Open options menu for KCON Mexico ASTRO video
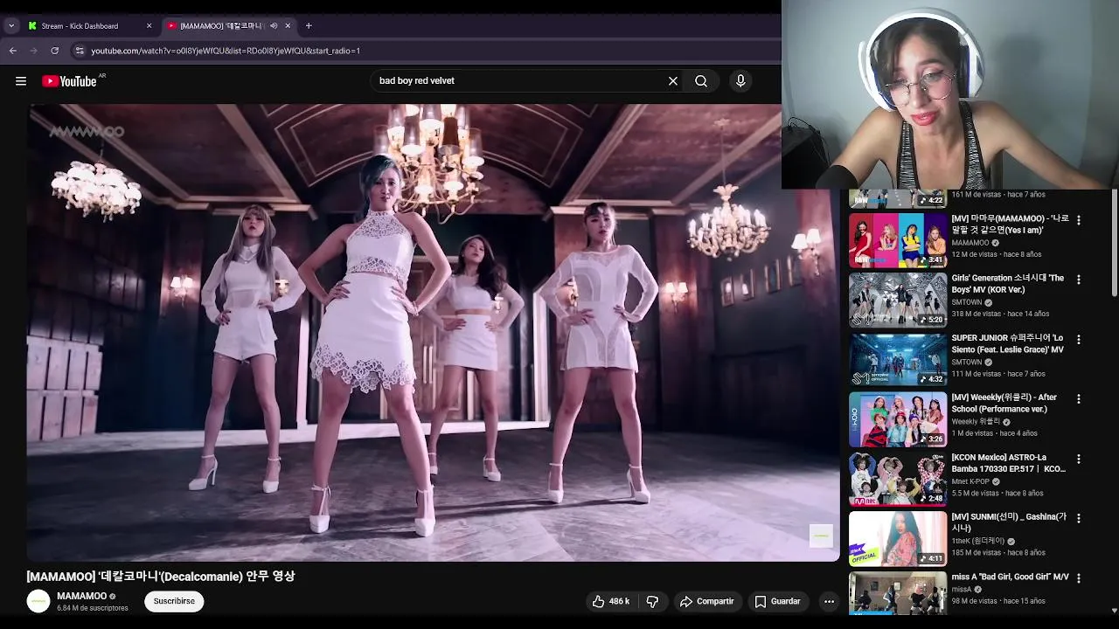The width and height of the screenshot is (1119, 629). coord(1078,459)
